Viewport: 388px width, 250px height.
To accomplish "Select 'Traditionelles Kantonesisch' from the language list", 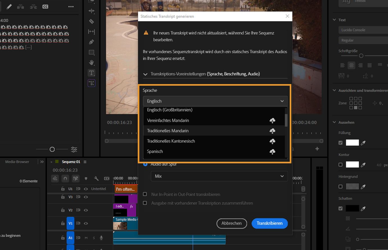I will click(171, 141).
